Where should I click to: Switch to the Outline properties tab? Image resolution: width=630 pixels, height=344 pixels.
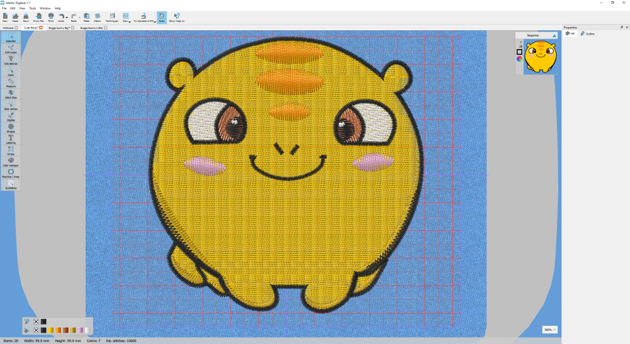pos(588,34)
